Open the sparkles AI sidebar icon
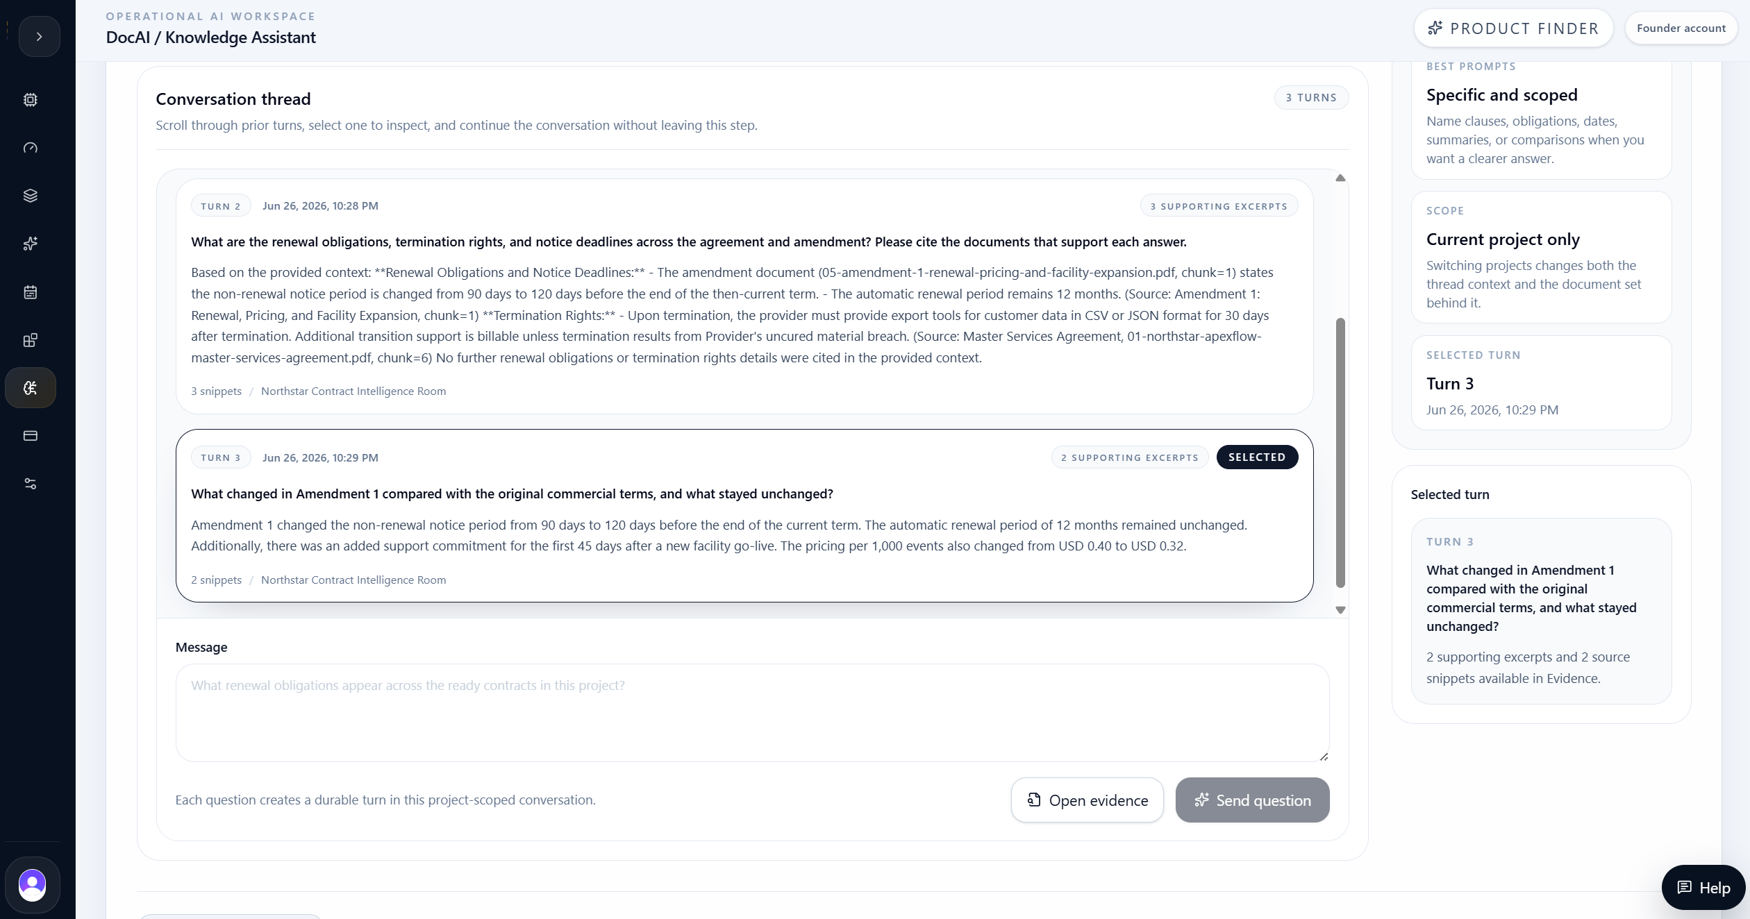 31,244
